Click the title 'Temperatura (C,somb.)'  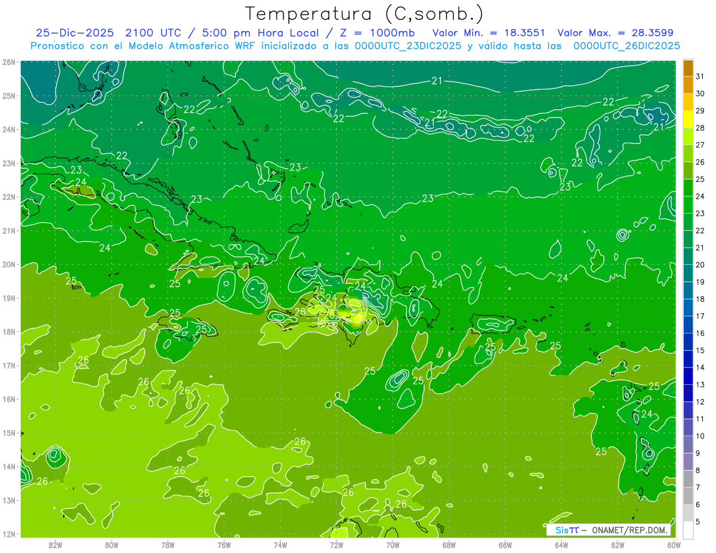coord(365,14)
